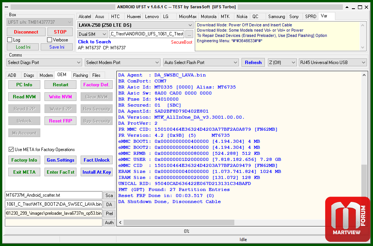373x246 pixels.
Task: Click the Restart button
Action: click(x=60, y=85)
